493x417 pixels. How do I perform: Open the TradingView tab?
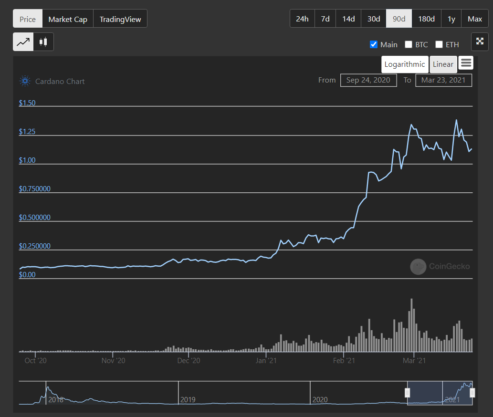pyautogui.click(x=120, y=19)
